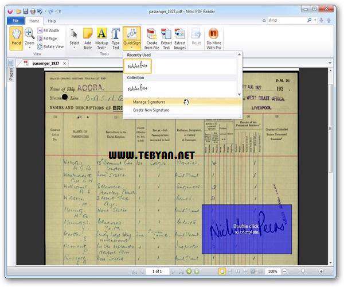This screenshot has height=287, width=344.
Task: Pick the Type Text tool
Action: click(x=115, y=38)
